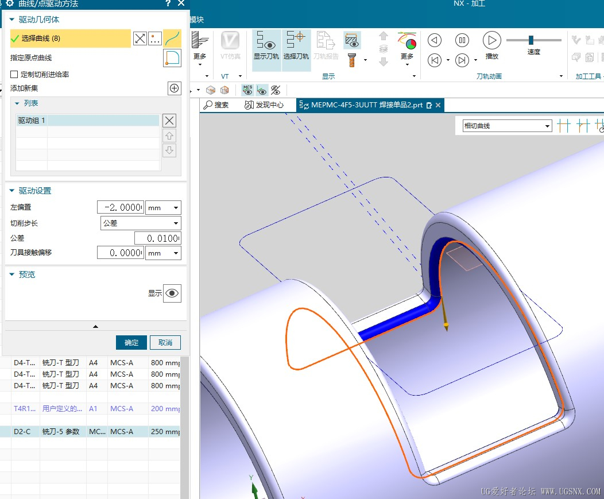This screenshot has width=604, height=499.
Task: Enable the 定制切削进给率 checkbox
Action: [x=14, y=75]
